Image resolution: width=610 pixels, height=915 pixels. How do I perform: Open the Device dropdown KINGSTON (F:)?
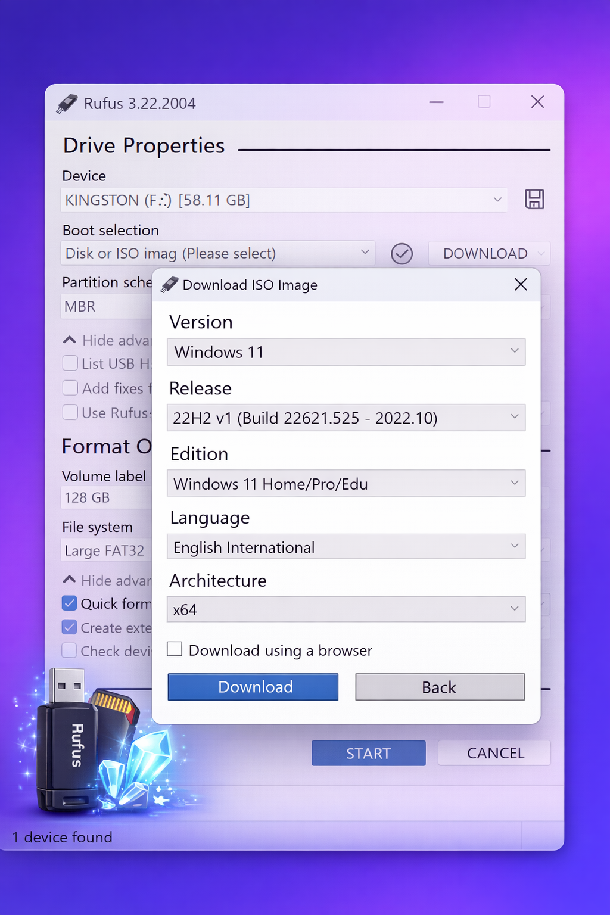(x=284, y=200)
